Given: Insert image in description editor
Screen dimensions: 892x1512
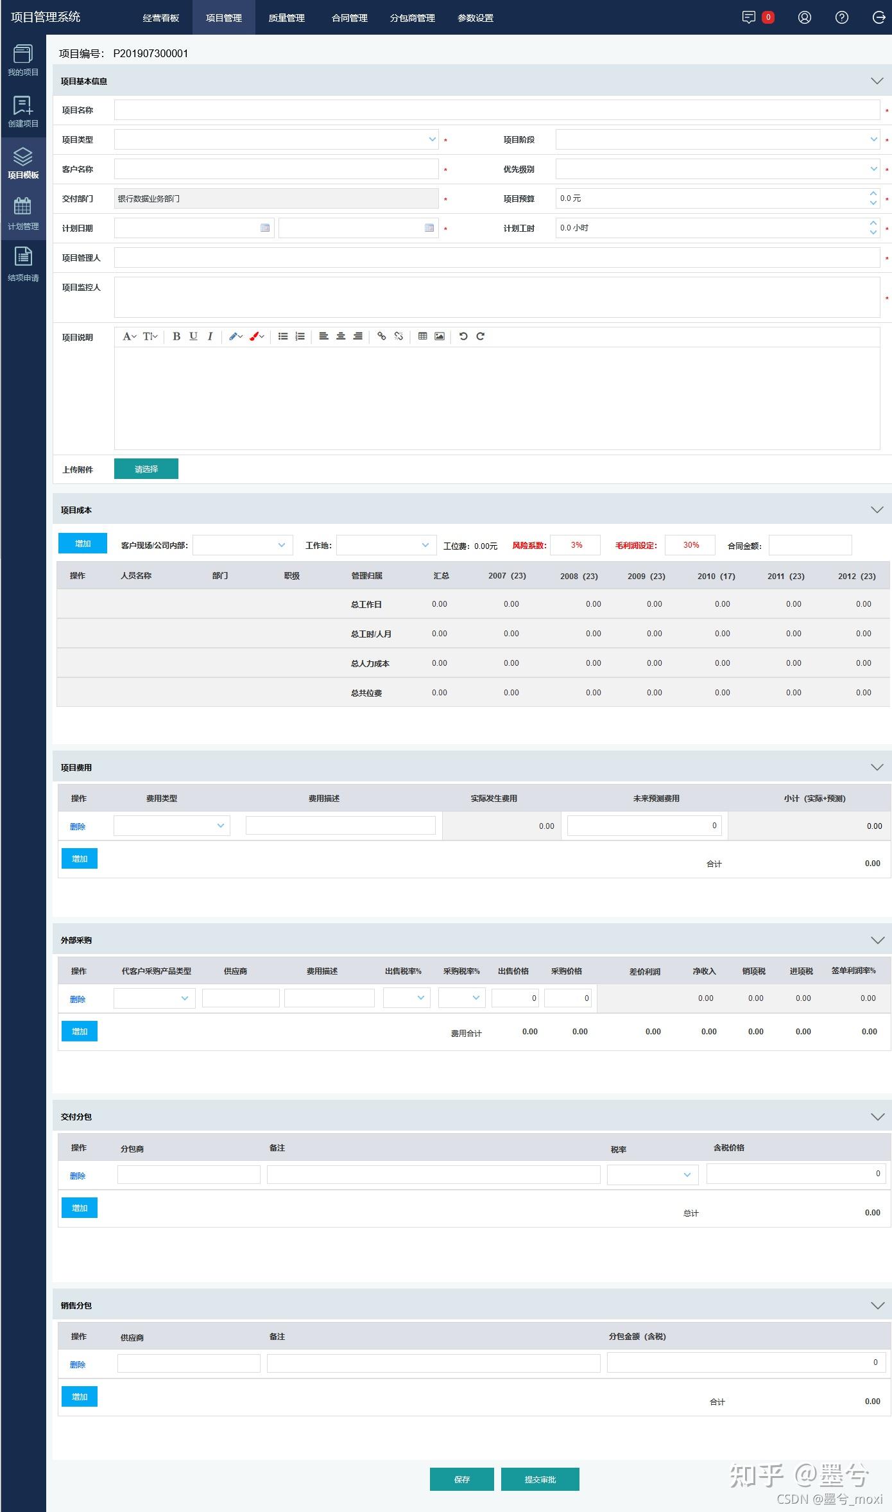Looking at the screenshot, I should point(440,336).
